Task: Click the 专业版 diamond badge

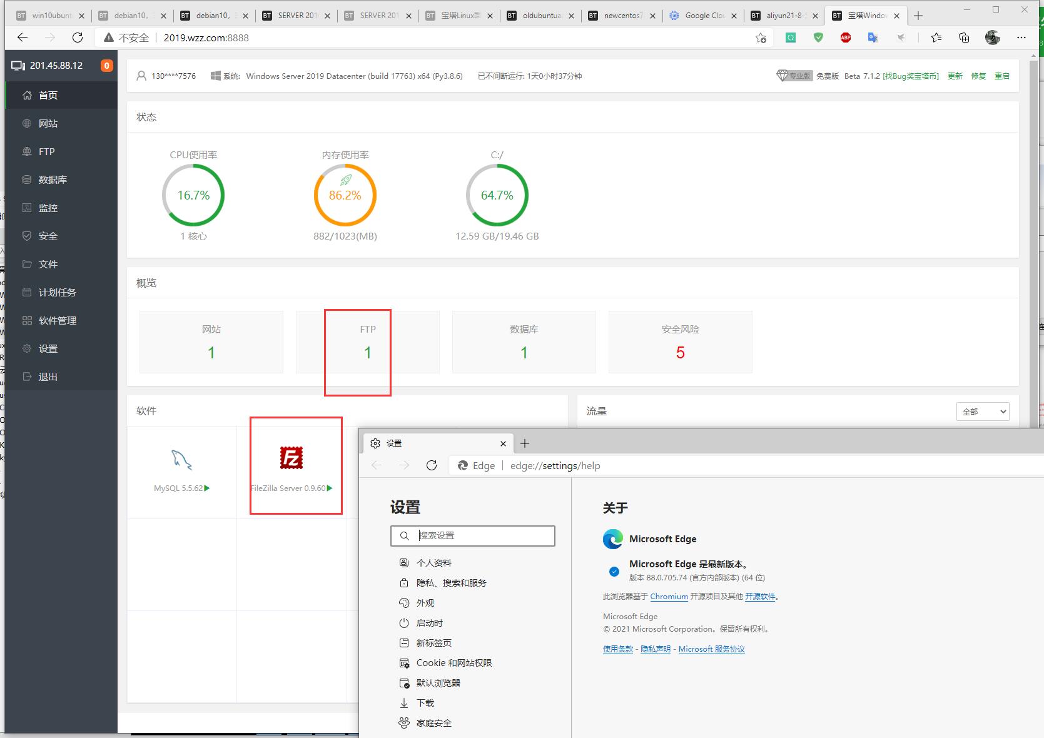Action: tap(794, 76)
